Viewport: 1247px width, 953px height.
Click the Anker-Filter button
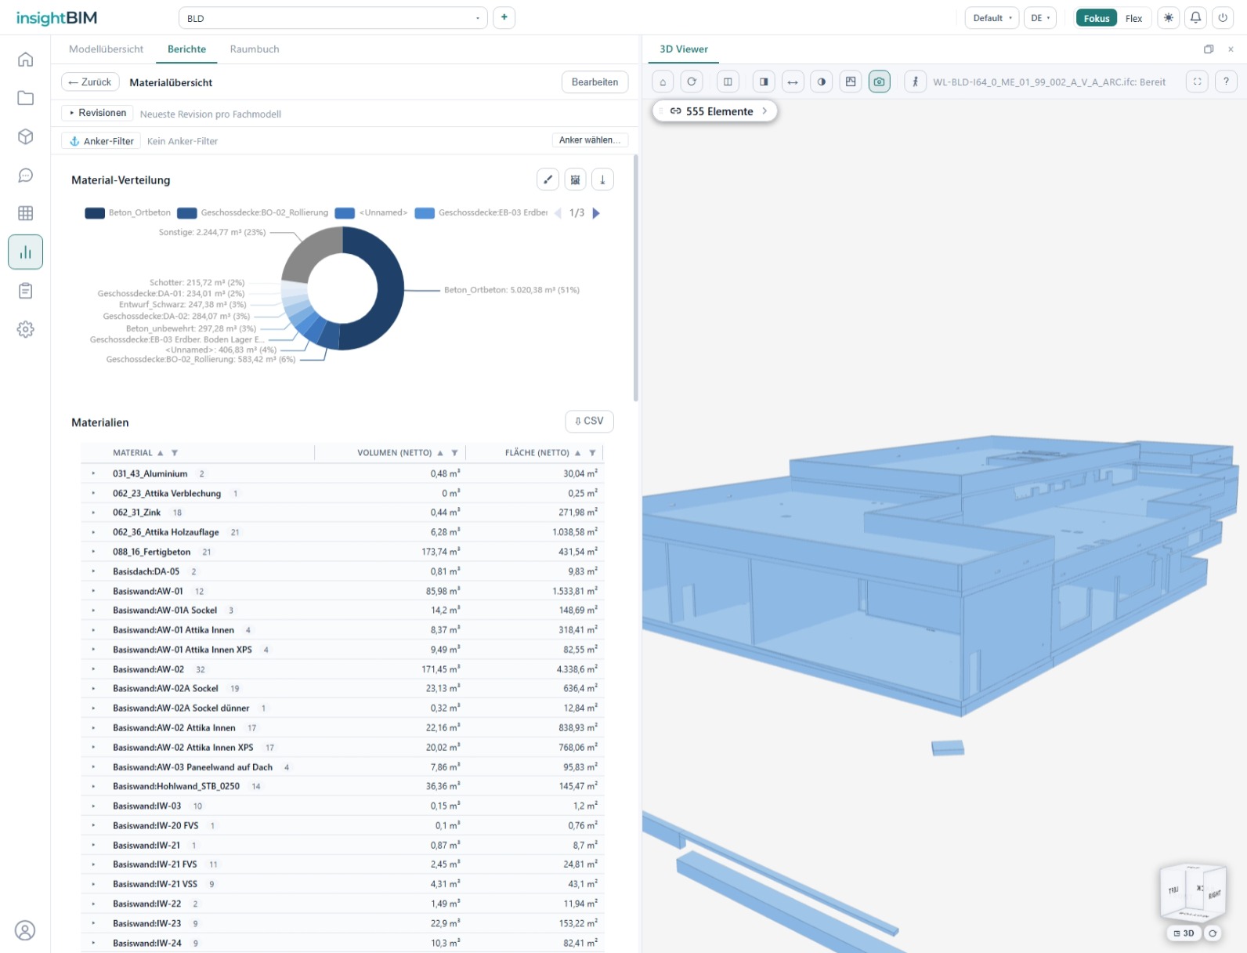tap(102, 141)
